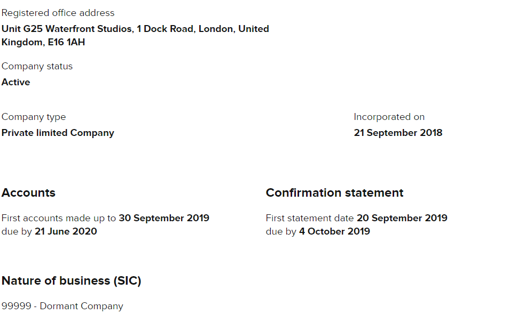509x322 pixels.
Task: Click the Accounts heading
Action: click(x=28, y=193)
